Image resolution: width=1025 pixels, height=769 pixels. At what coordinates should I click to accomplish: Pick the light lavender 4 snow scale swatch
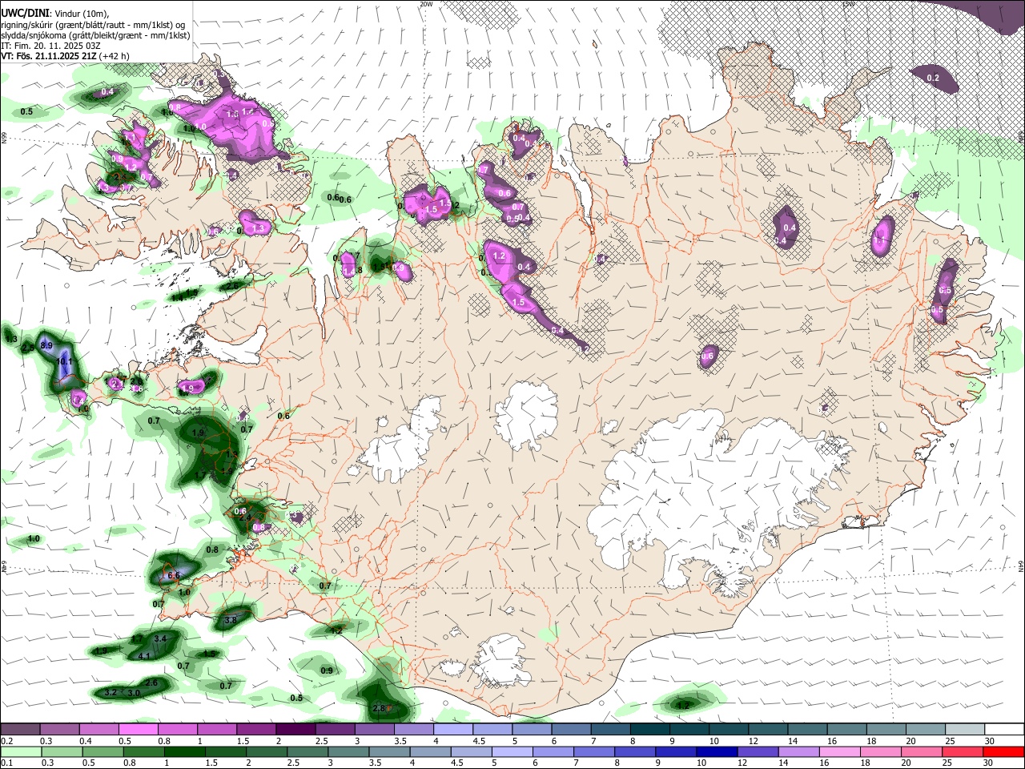click(x=453, y=730)
